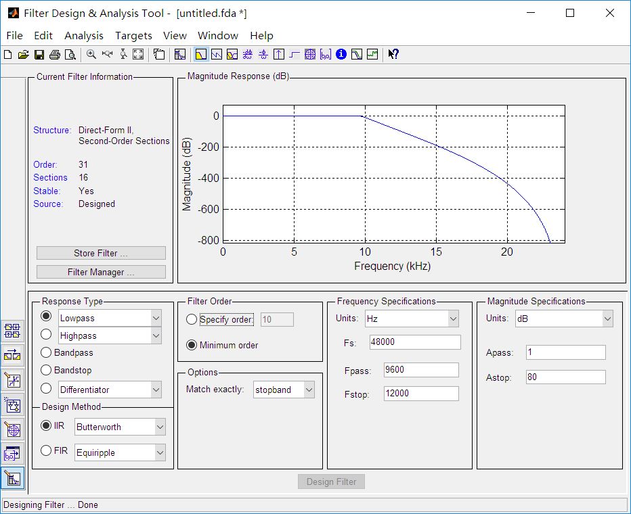Open the File menu

[x=14, y=36]
